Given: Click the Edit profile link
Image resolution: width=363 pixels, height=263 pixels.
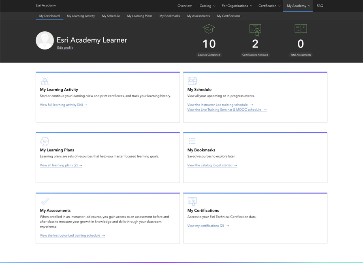Looking at the screenshot, I should pos(65,47).
